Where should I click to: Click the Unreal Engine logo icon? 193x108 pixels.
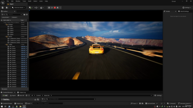3,3
